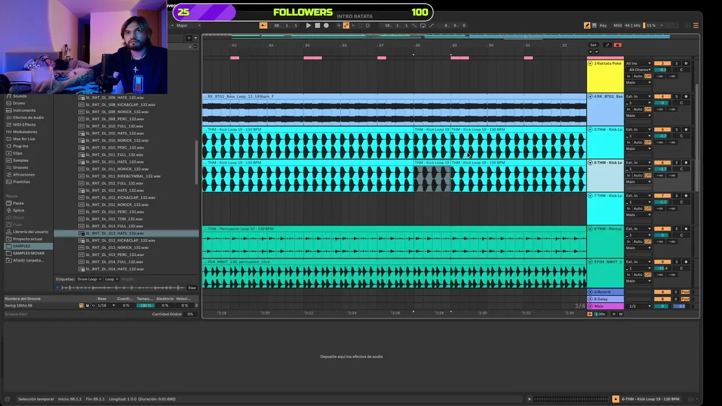
Task: Open the Clips browser category
Action: coord(17,153)
